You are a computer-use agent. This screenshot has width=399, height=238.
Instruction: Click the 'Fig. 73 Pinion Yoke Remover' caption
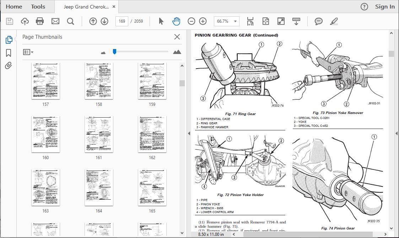coord(338,113)
